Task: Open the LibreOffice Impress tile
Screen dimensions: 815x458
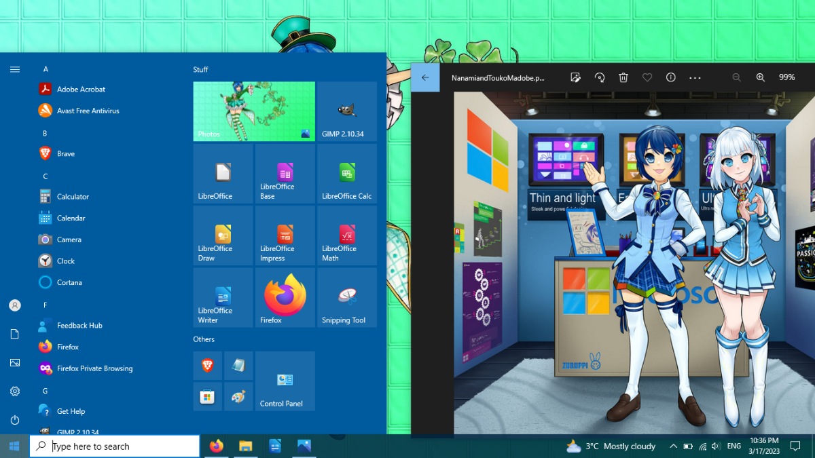Action: point(285,235)
